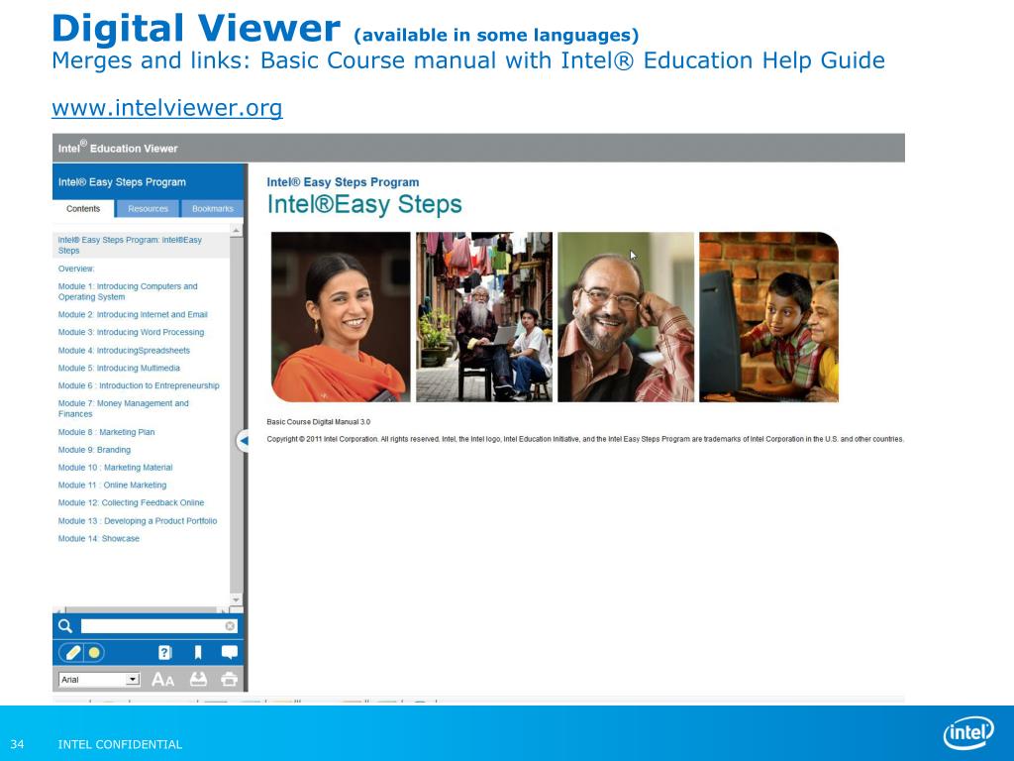
Task: Open Module 12: Collecting Feedback Online
Action: click(131, 502)
